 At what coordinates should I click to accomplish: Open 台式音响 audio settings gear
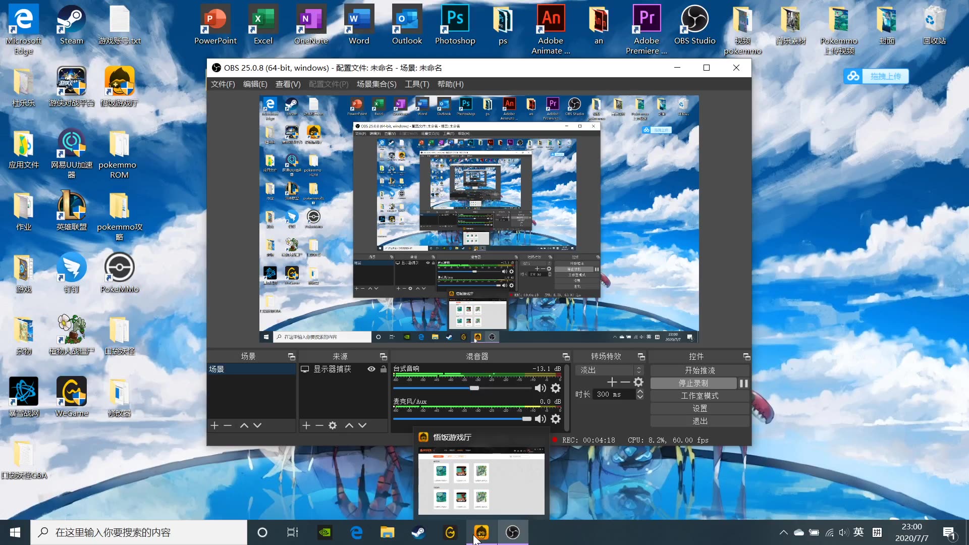(x=556, y=388)
